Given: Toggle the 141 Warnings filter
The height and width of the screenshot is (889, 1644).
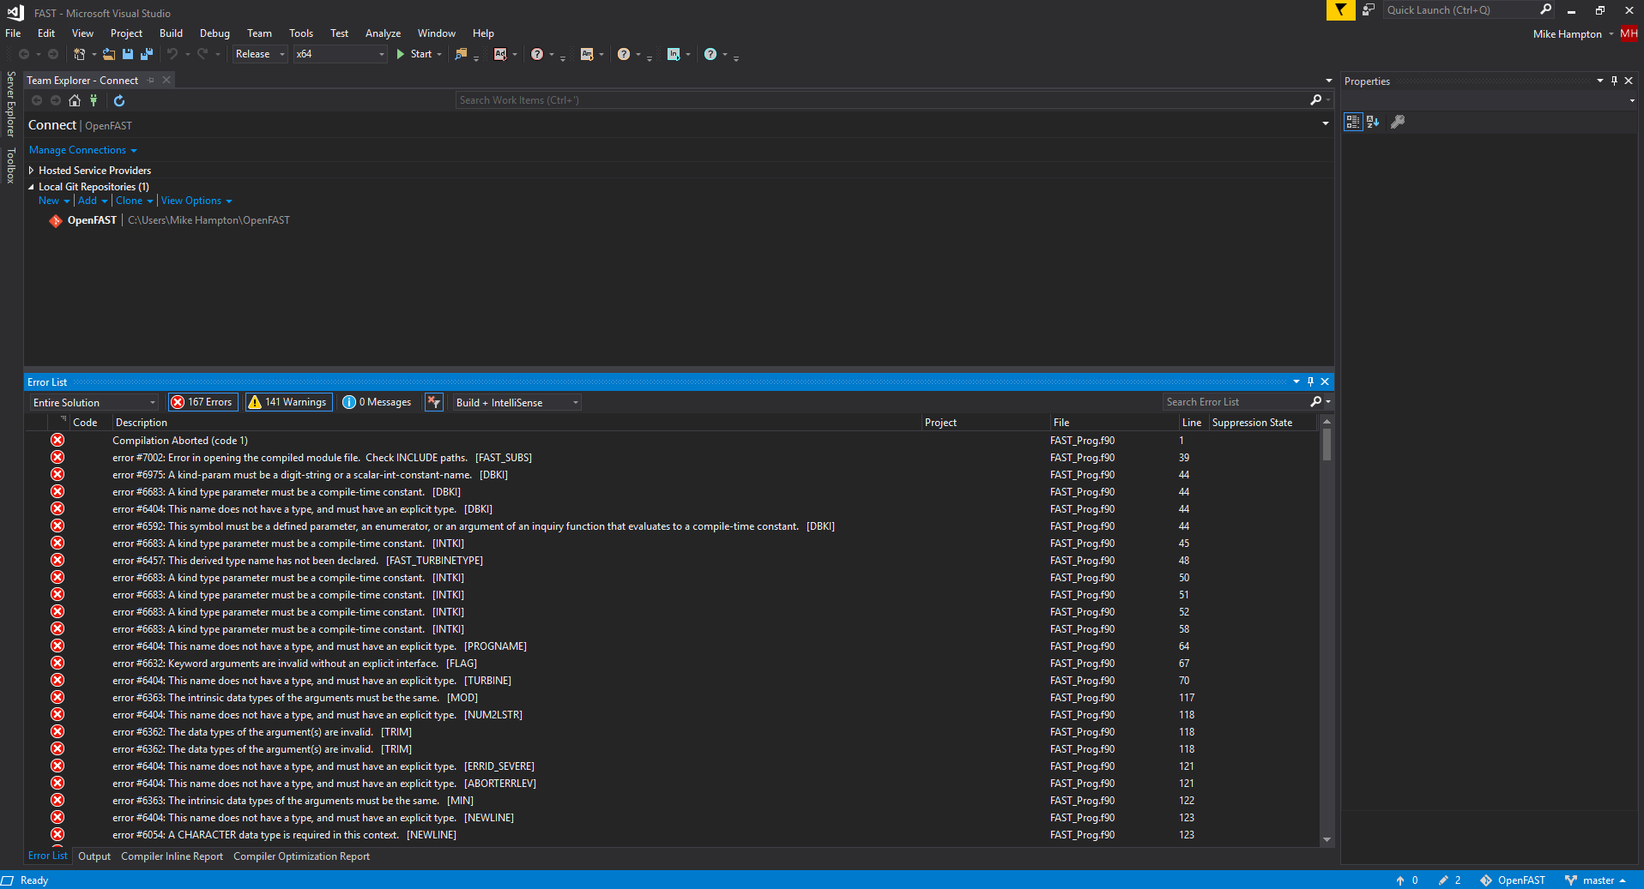Looking at the screenshot, I should pos(287,402).
